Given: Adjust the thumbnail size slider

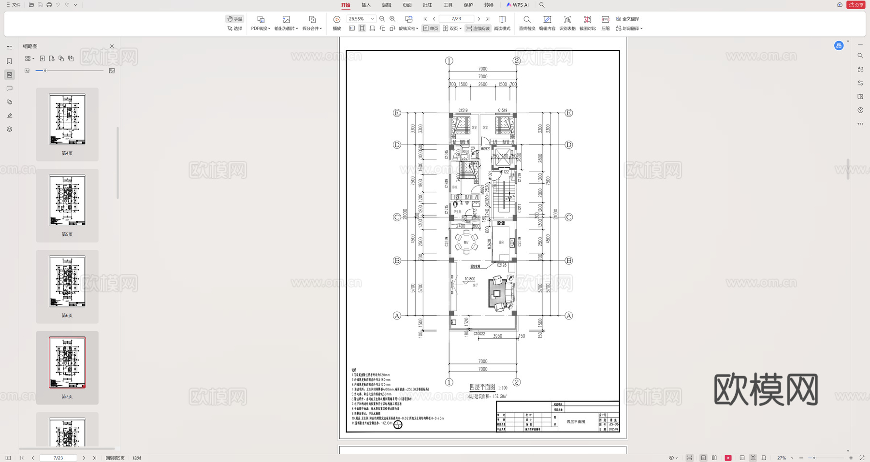Looking at the screenshot, I should [45, 70].
